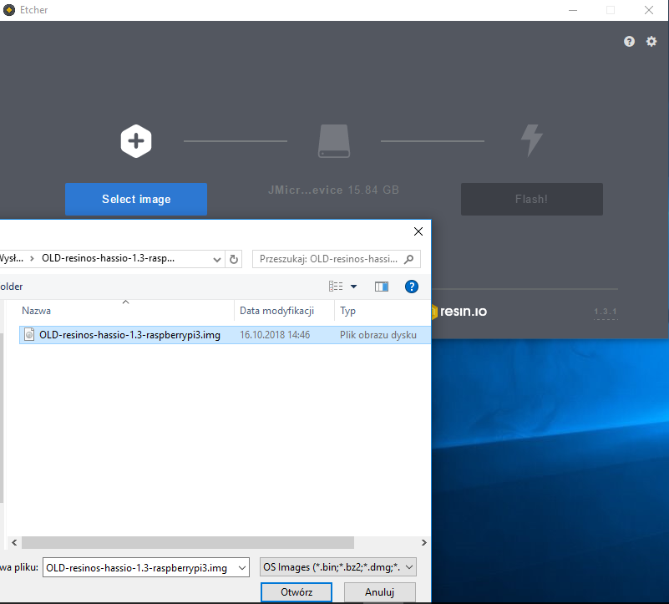Open file dialog help icon
669x604 pixels.
pos(411,287)
